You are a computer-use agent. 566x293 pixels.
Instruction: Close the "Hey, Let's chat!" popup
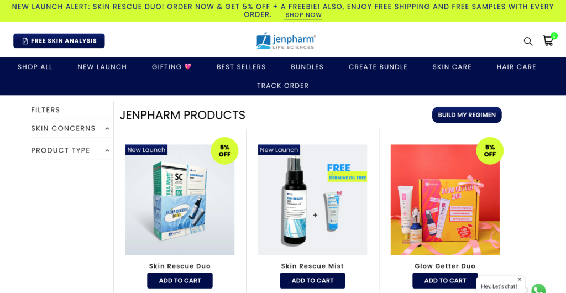520,279
